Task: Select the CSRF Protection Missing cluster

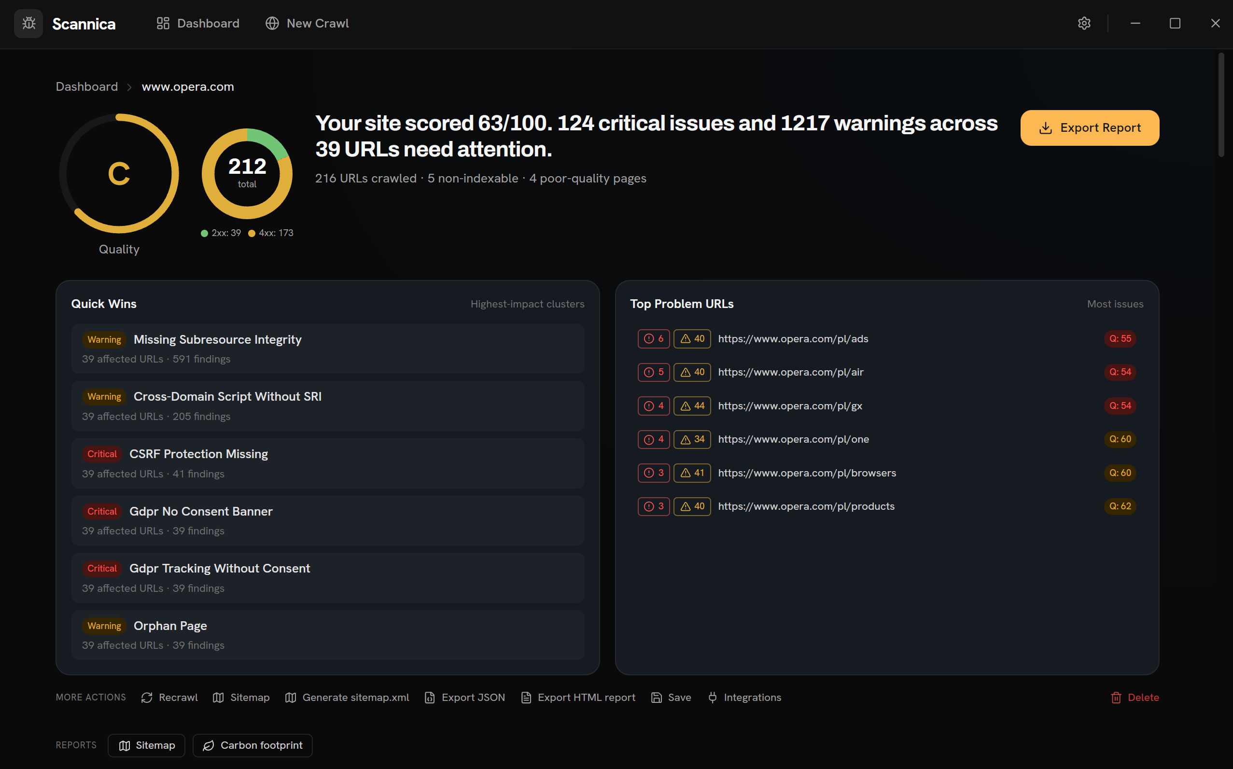Action: [x=328, y=463]
